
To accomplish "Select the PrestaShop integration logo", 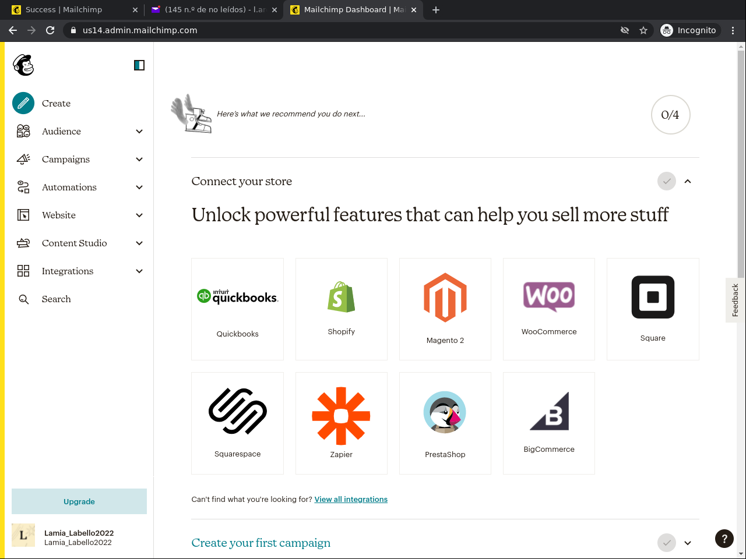I will [445, 412].
